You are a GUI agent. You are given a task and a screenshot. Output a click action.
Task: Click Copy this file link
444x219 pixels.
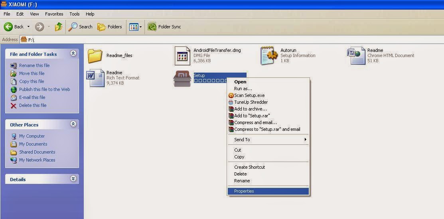pos(32,81)
